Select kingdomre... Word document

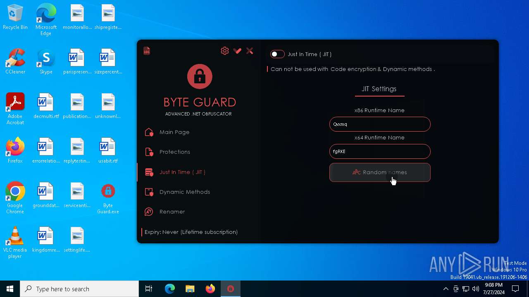coord(46,240)
